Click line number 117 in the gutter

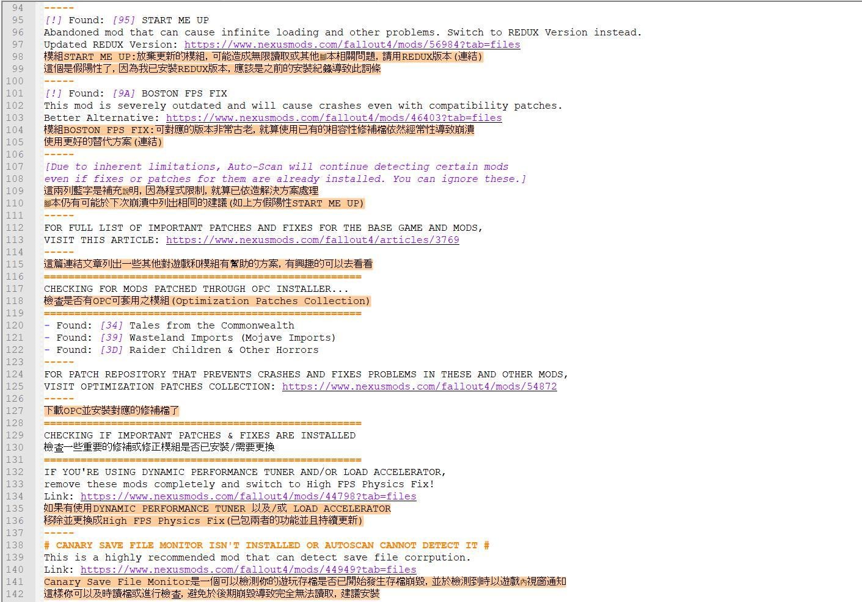tap(15, 289)
